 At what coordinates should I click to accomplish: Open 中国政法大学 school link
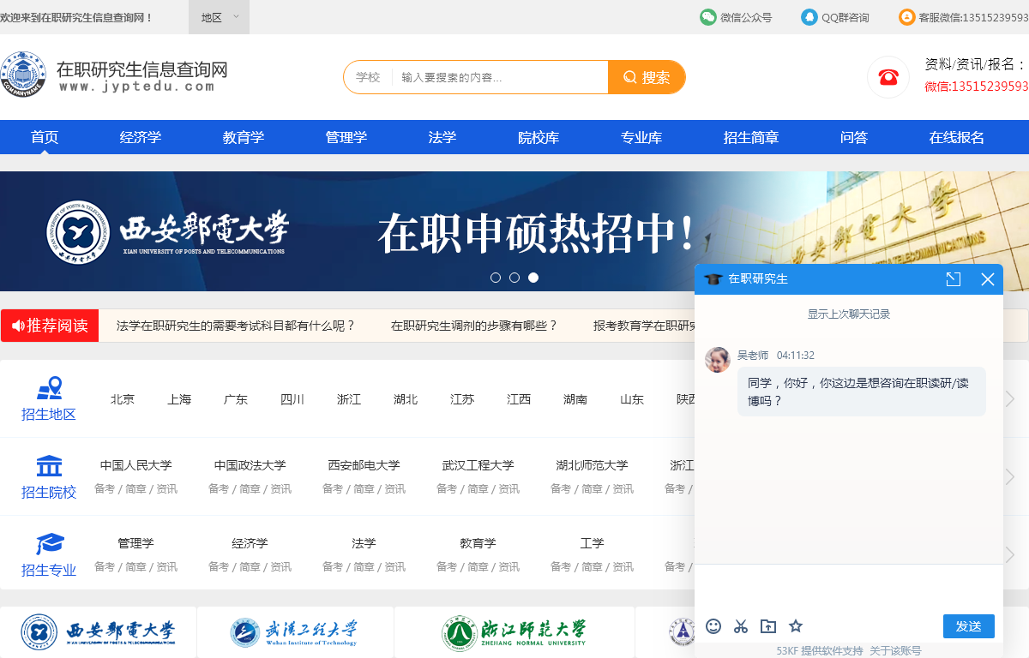(250, 465)
